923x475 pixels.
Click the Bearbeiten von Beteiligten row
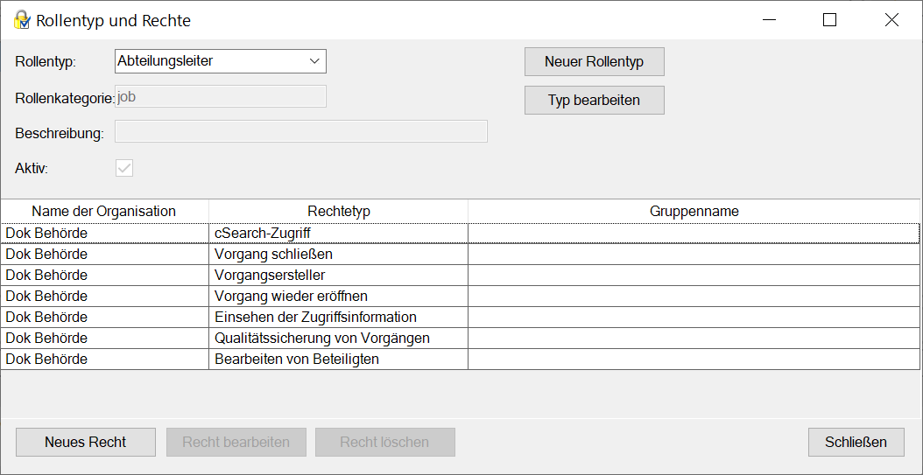pyautogui.click(x=296, y=359)
